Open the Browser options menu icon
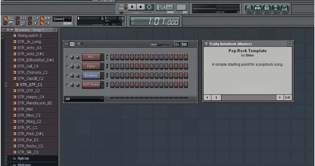This screenshot has height=166, width=315. 3,30
